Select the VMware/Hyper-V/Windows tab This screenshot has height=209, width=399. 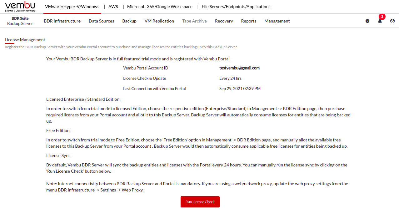(x=72, y=7)
